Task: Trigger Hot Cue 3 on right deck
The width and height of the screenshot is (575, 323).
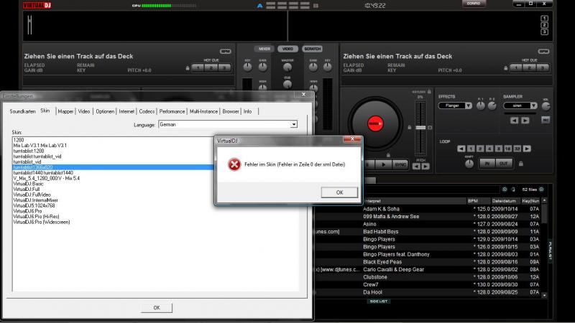Action: [x=543, y=67]
